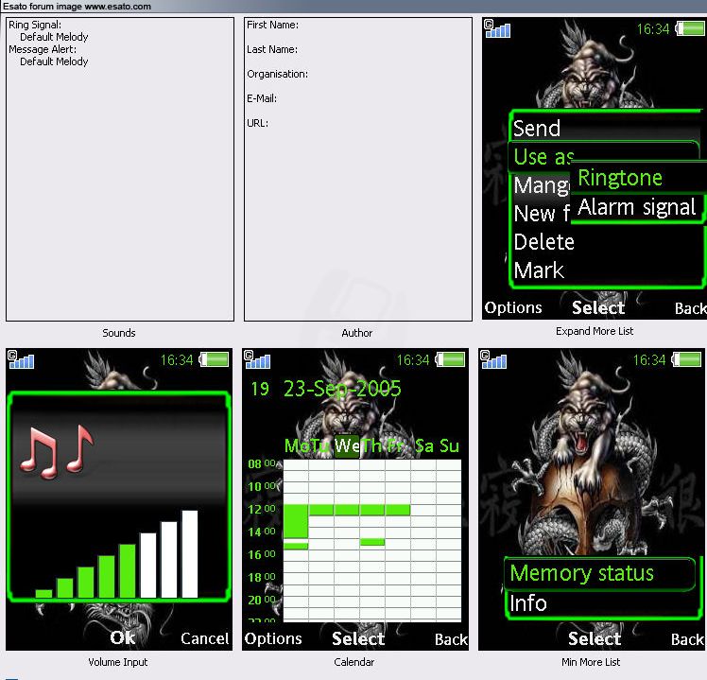Tap Back softkey in Min More List screen
707x680 pixels.
coord(687,639)
